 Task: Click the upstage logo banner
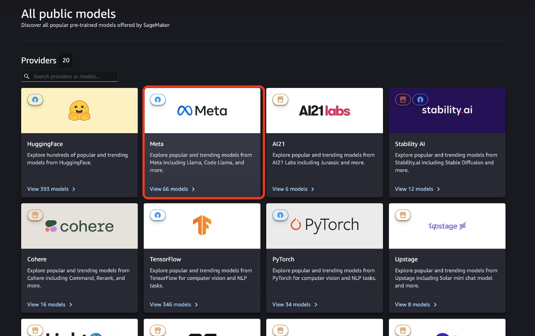(447, 226)
